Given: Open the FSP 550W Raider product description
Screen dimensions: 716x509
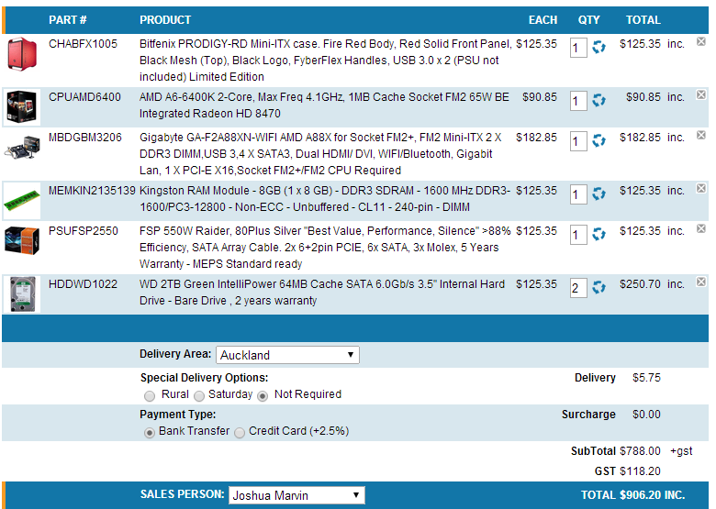Looking at the screenshot, I should pyautogui.click(x=325, y=248).
